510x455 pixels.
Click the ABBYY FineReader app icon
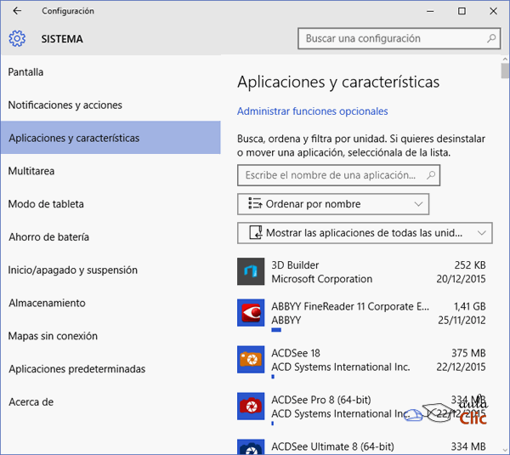(x=252, y=313)
